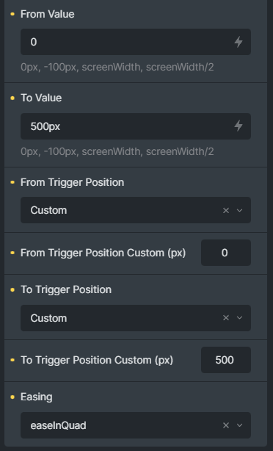Click yellow dot beside From Trigger Position
This screenshot has width=273, height=451.
pyautogui.click(x=12, y=182)
